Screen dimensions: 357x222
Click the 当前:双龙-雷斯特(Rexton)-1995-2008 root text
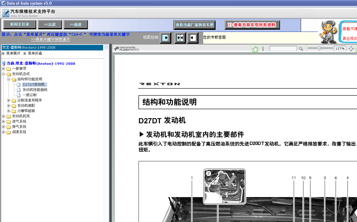pyautogui.click(x=41, y=63)
